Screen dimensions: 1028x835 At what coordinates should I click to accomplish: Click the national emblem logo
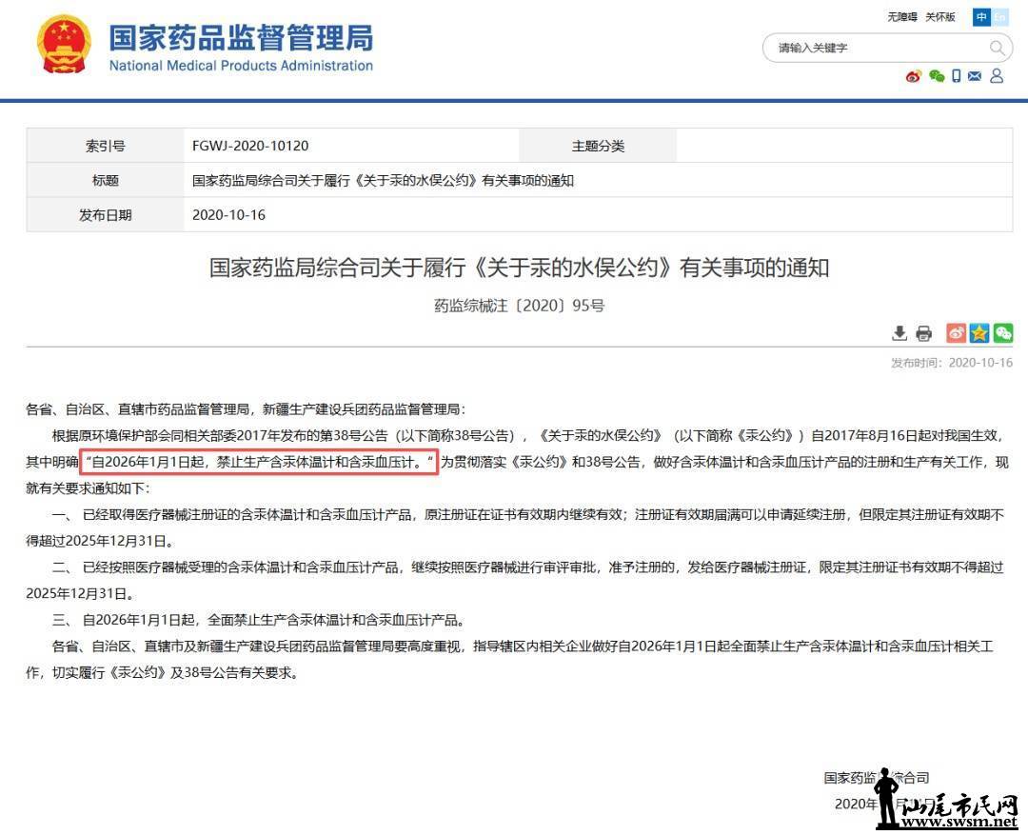click(65, 44)
